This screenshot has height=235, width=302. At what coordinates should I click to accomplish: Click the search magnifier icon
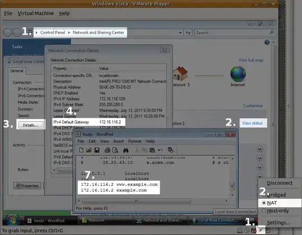coord(271,32)
